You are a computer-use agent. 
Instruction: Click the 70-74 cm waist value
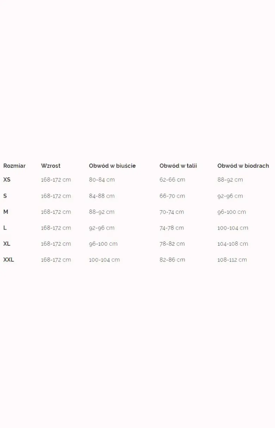[x=171, y=212]
